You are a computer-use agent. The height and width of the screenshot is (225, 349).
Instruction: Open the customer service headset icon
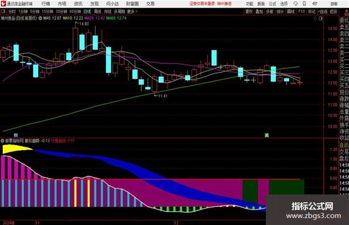pyautogui.click(x=295, y=4)
